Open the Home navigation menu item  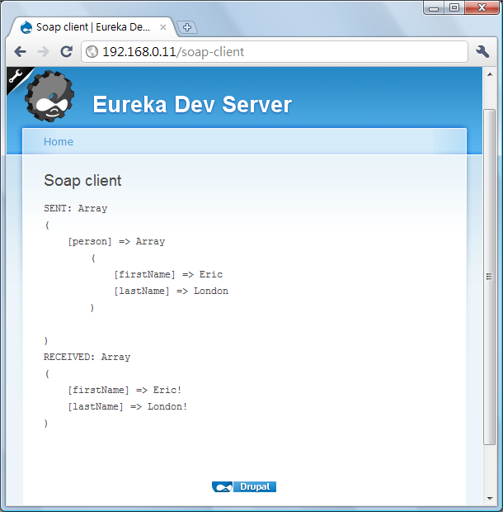(x=59, y=142)
